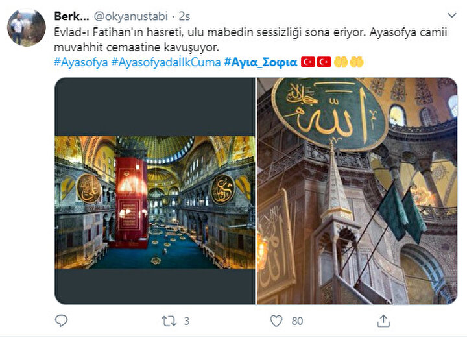Open the #AyasofyadaİlkCuma hashtag
This screenshot has width=467, height=338.
click(166, 62)
